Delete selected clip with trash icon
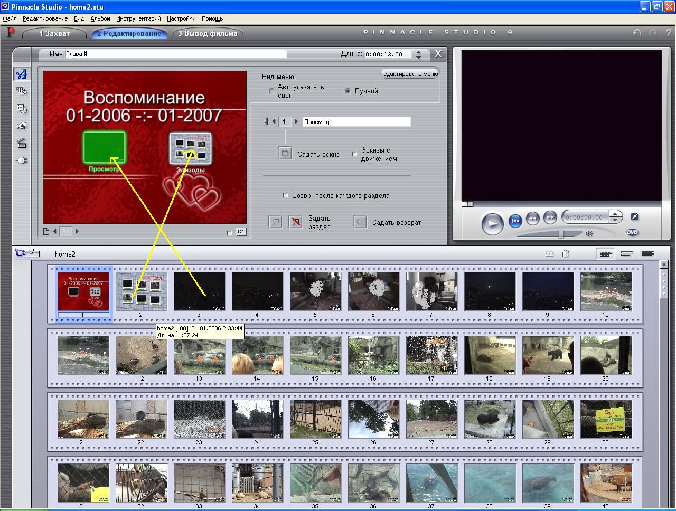676x511 pixels. 566,254
